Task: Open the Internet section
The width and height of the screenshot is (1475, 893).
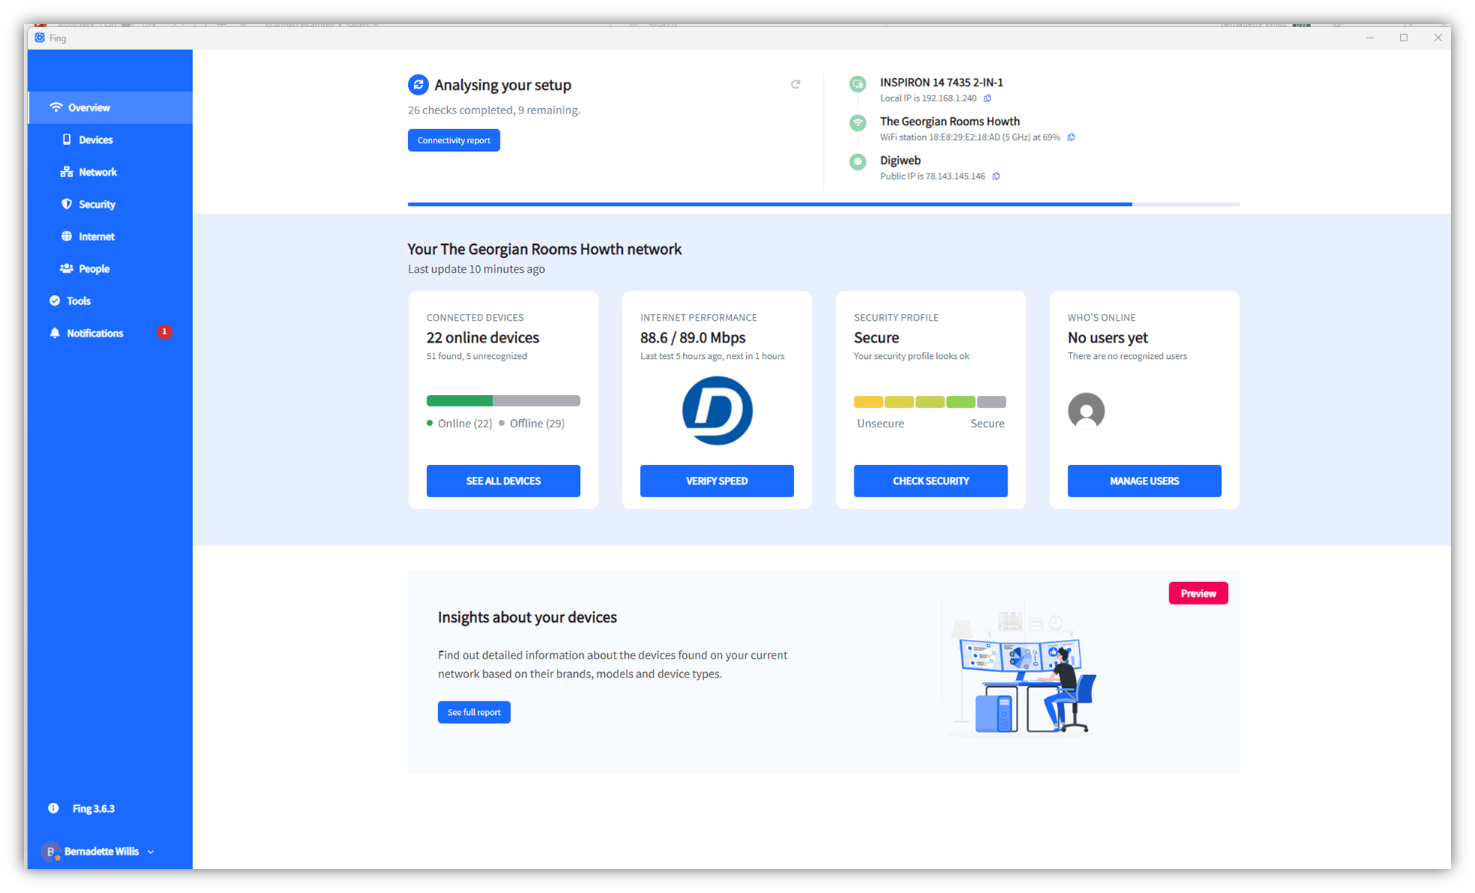Action: (96, 236)
